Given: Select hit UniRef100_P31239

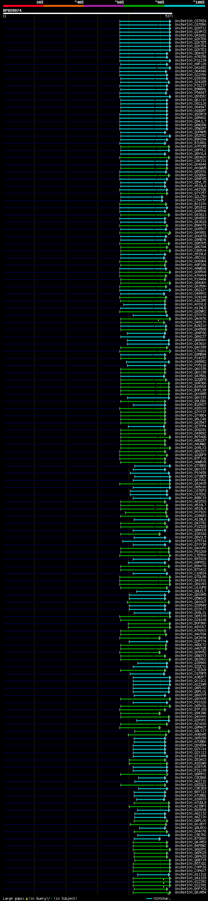Looking at the screenshot, I should click(x=190, y=61).
